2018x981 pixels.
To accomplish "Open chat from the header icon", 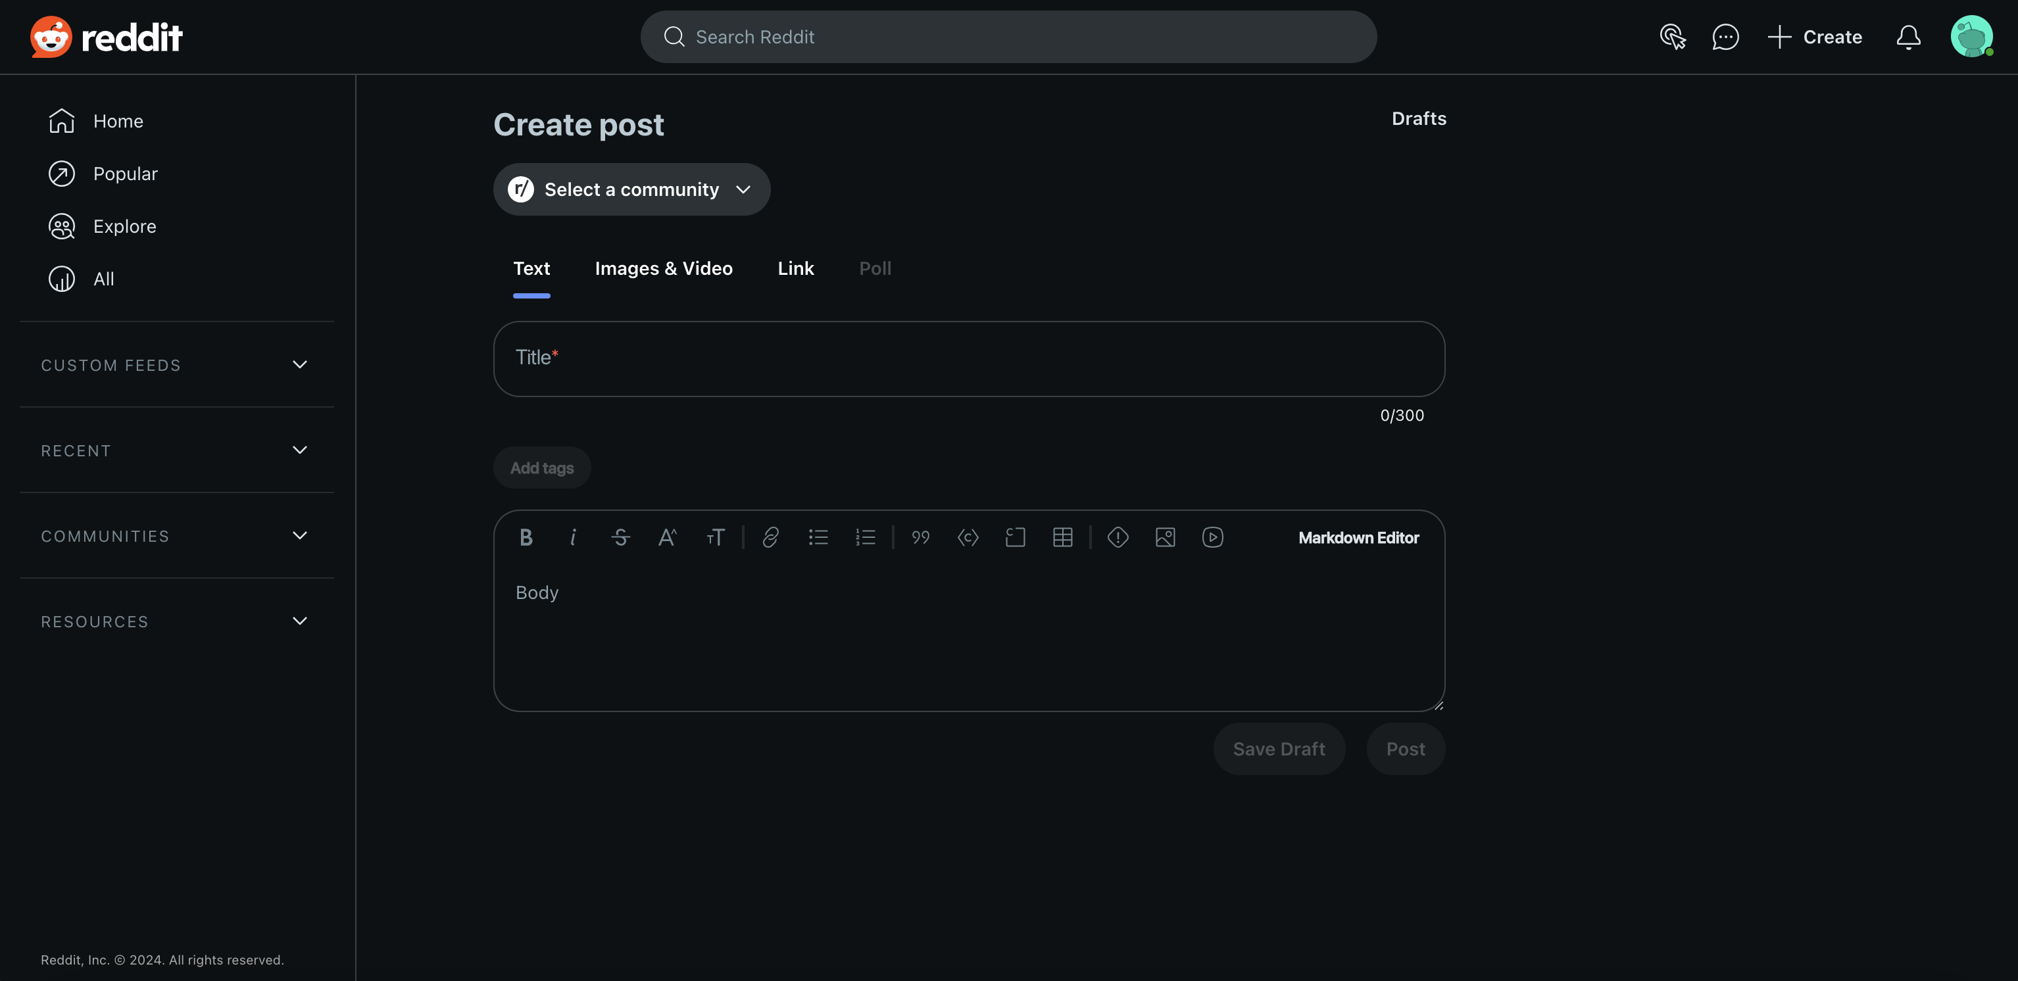I will (x=1725, y=37).
